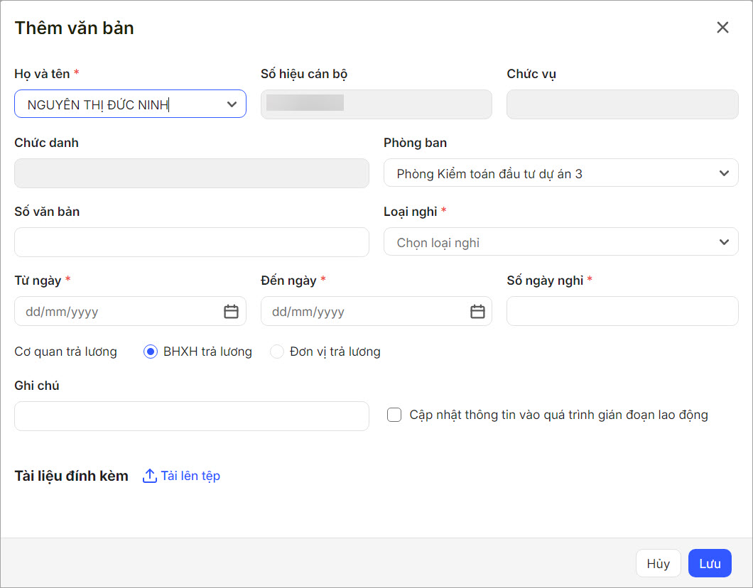Open the Từ ngày calendar picker icon
Image resolution: width=753 pixels, height=588 pixels.
pyautogui.click(x=231, y=312)
